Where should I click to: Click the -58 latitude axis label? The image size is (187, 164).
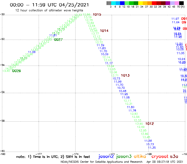click(2, 121)
